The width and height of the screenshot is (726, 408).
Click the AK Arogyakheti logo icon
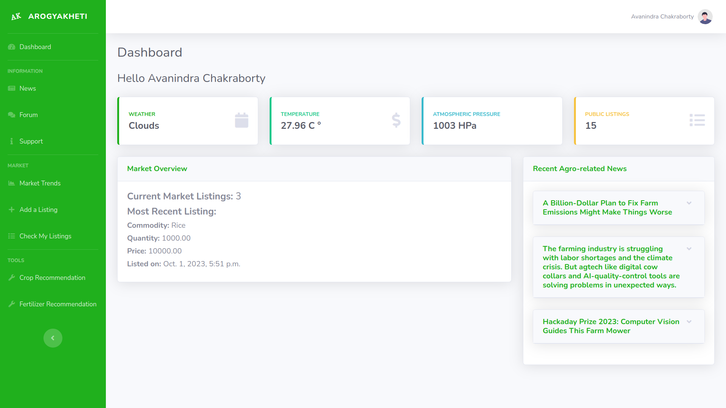pyautogui.click(x=16, y=16)
